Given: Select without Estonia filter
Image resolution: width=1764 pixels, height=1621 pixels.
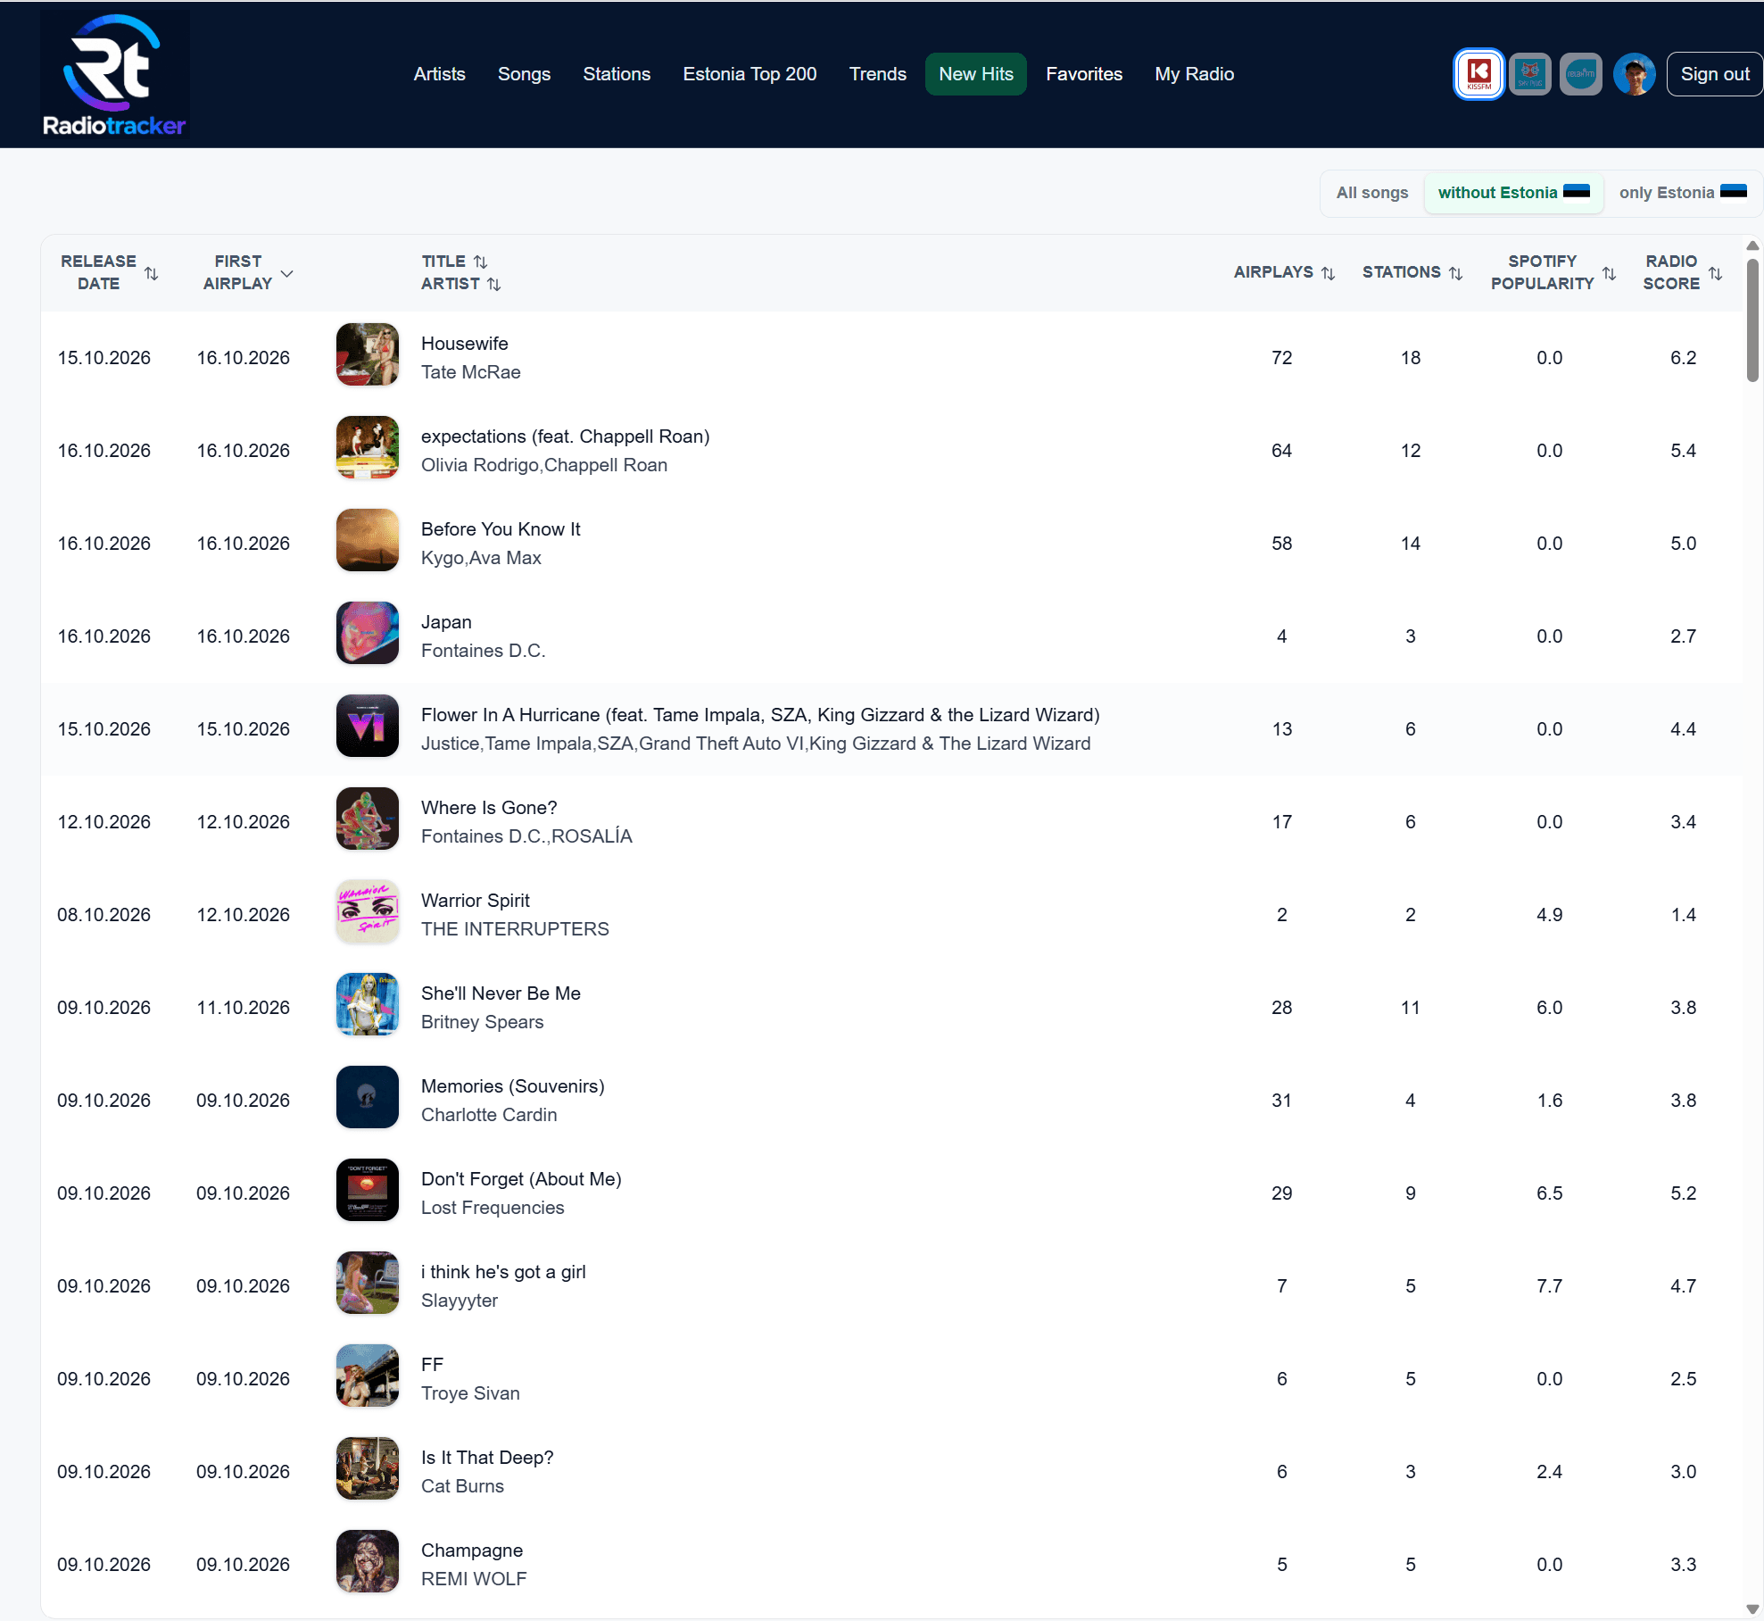Looking at the screenshot, I should pyautogui.click(x=1513, y=193).
